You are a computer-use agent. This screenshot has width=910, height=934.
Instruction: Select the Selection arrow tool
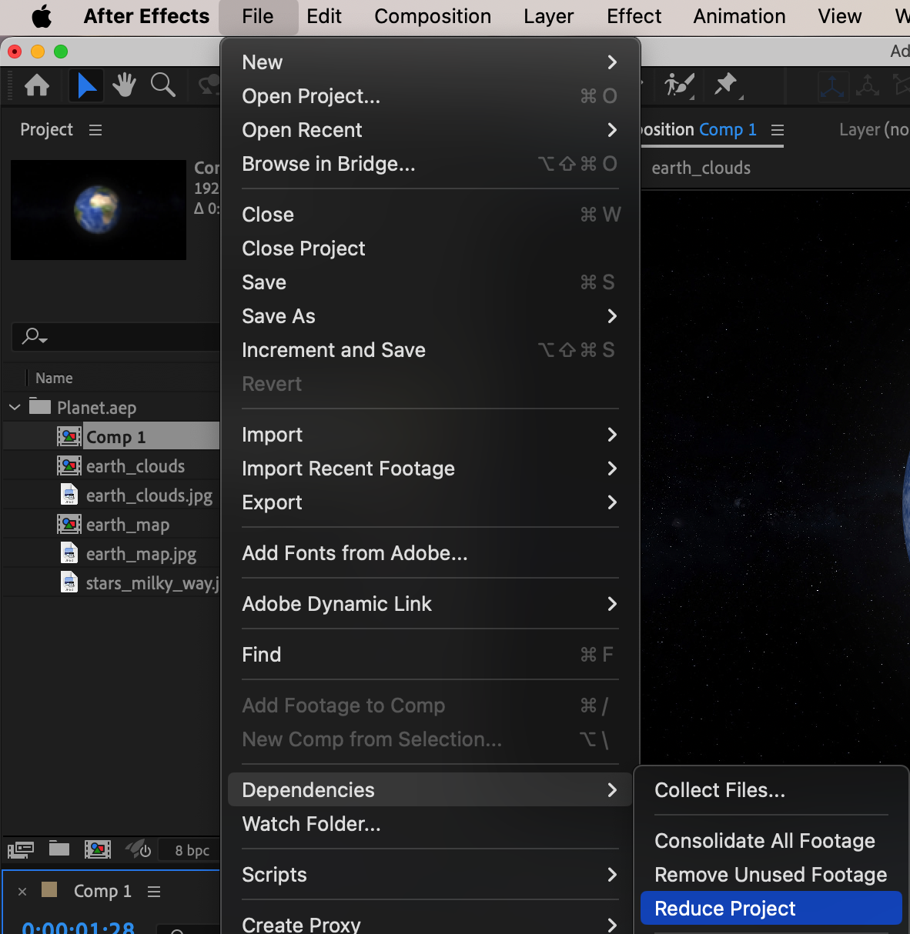(x=87, y=85)
